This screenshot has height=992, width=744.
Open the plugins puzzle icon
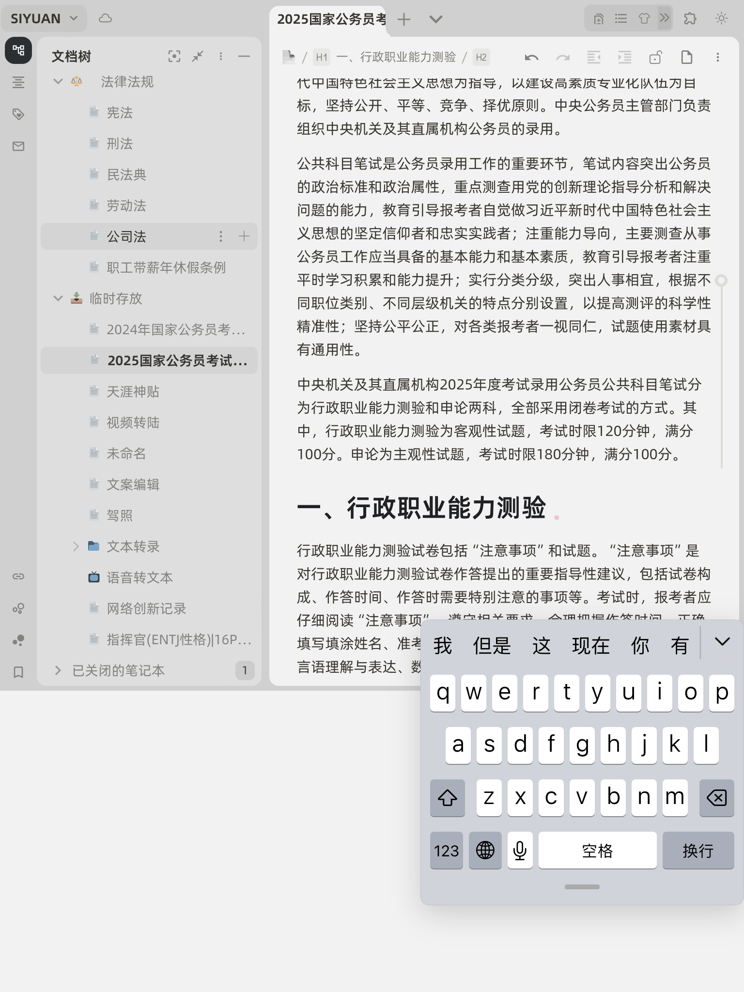pos(690,18)
